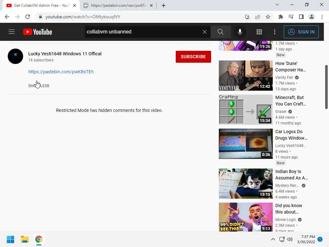Open 'How Dune Composer Ha...' video title

290,67
